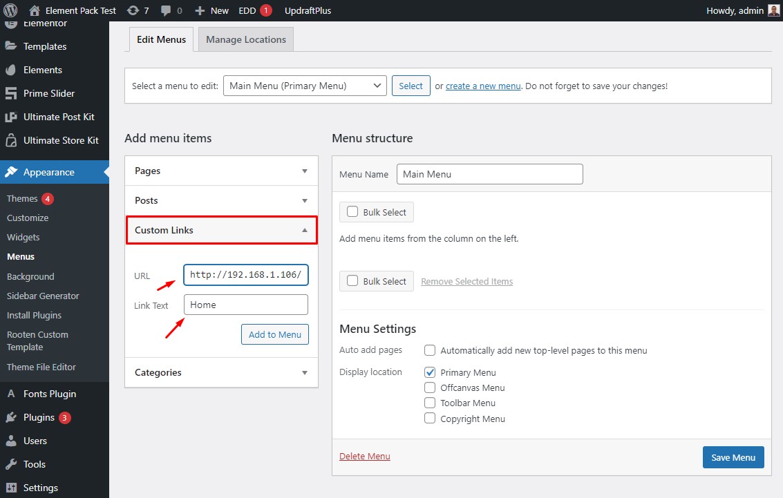783x498 pixels.
Task: Open UpdraftPlus from the admin bar
Action: (x=306, y=10)
